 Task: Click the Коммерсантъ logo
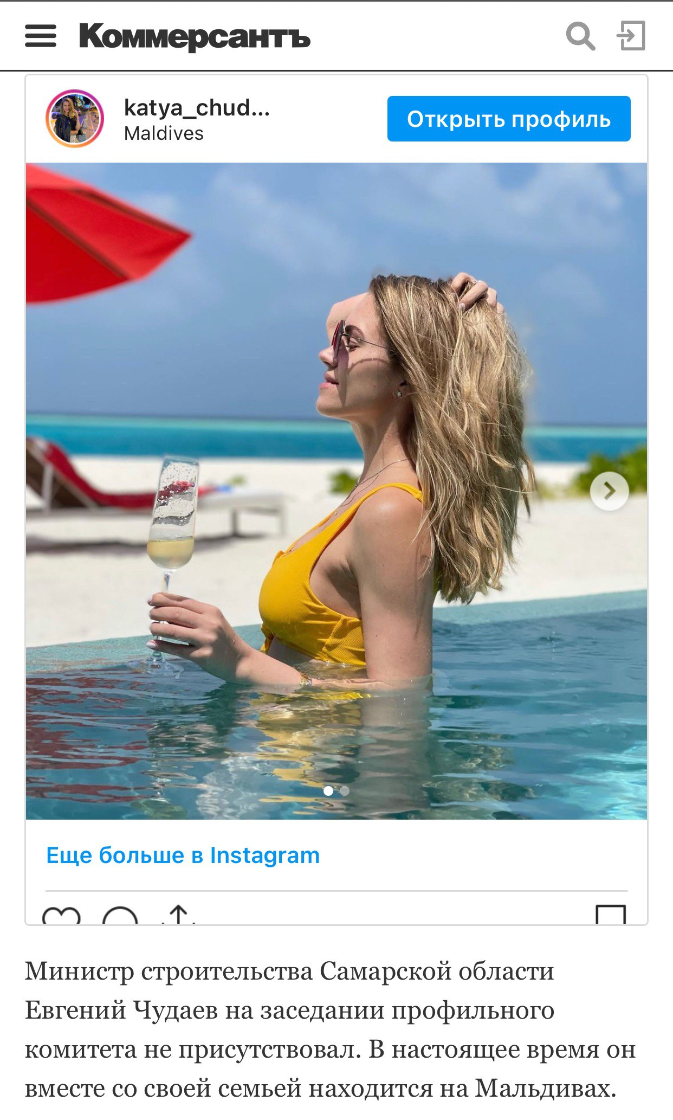195,36
